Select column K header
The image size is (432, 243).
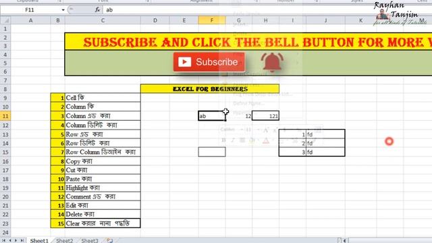[360, 20]
